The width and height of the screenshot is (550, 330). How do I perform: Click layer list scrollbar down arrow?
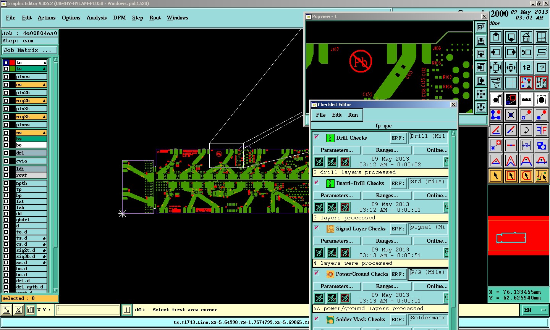pyautogui.click(x=55, y=290)
